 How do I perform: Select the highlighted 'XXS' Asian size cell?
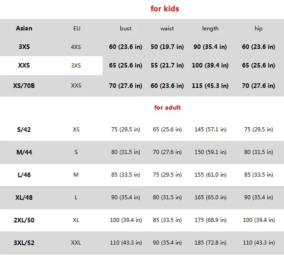tap(24, 65)
